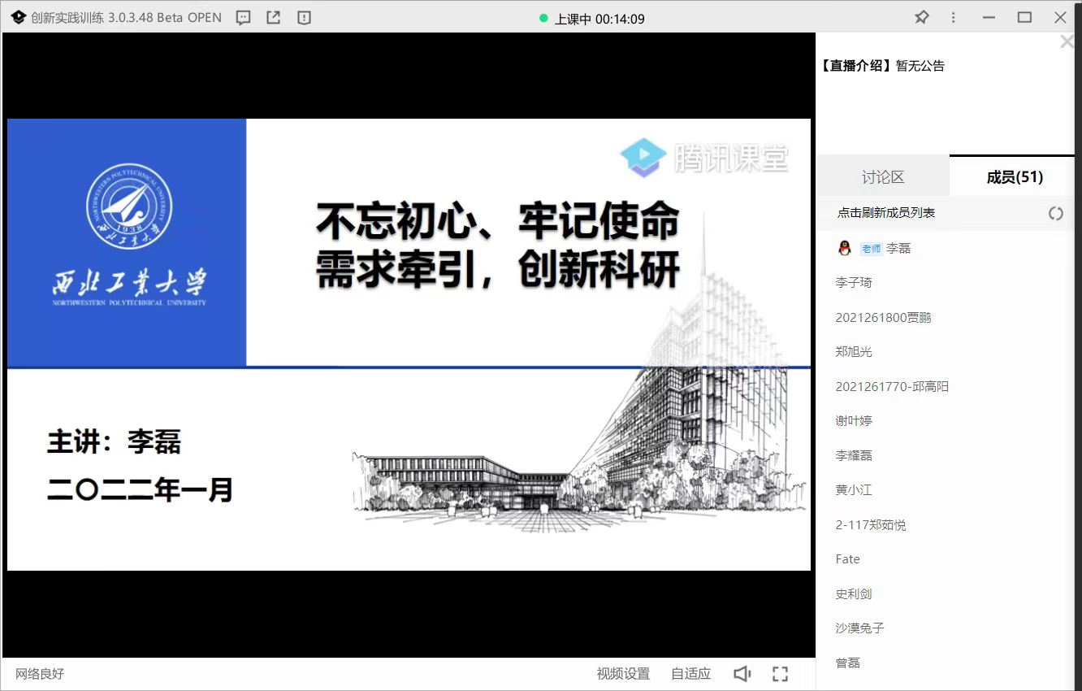This screenshot has height=691, width=1082.
Task: Close the right side panel
Action: [x=1067, y=42]
